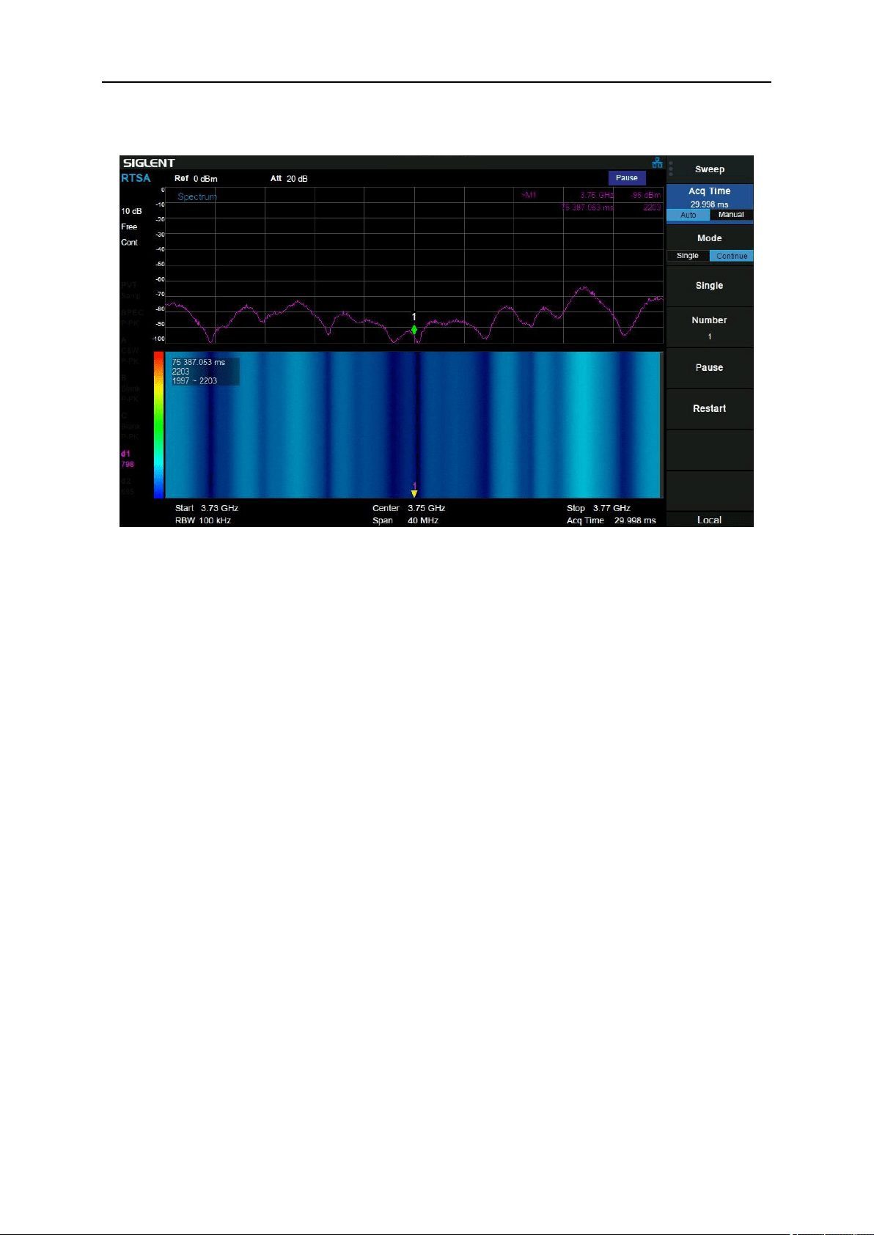Click the Local button
The height and width of the screenshot is (1235, 874).
(710, 520)
